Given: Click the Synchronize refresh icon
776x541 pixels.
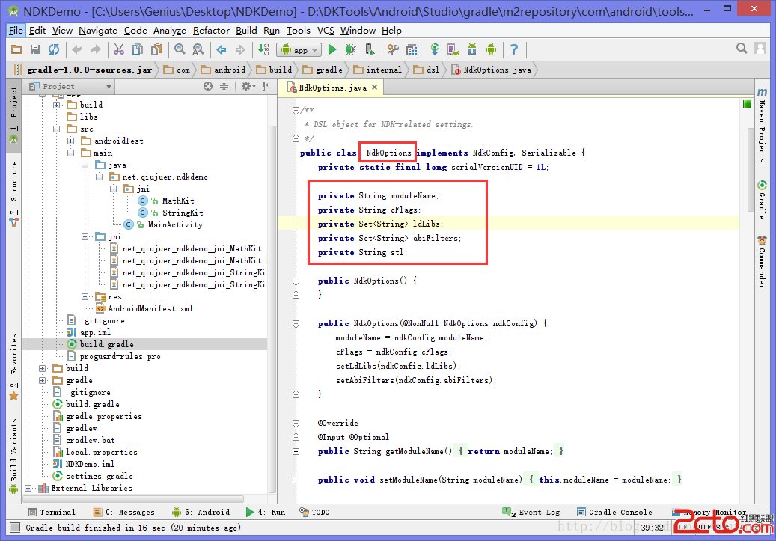Looking at the screenshot, I should 54,49.
